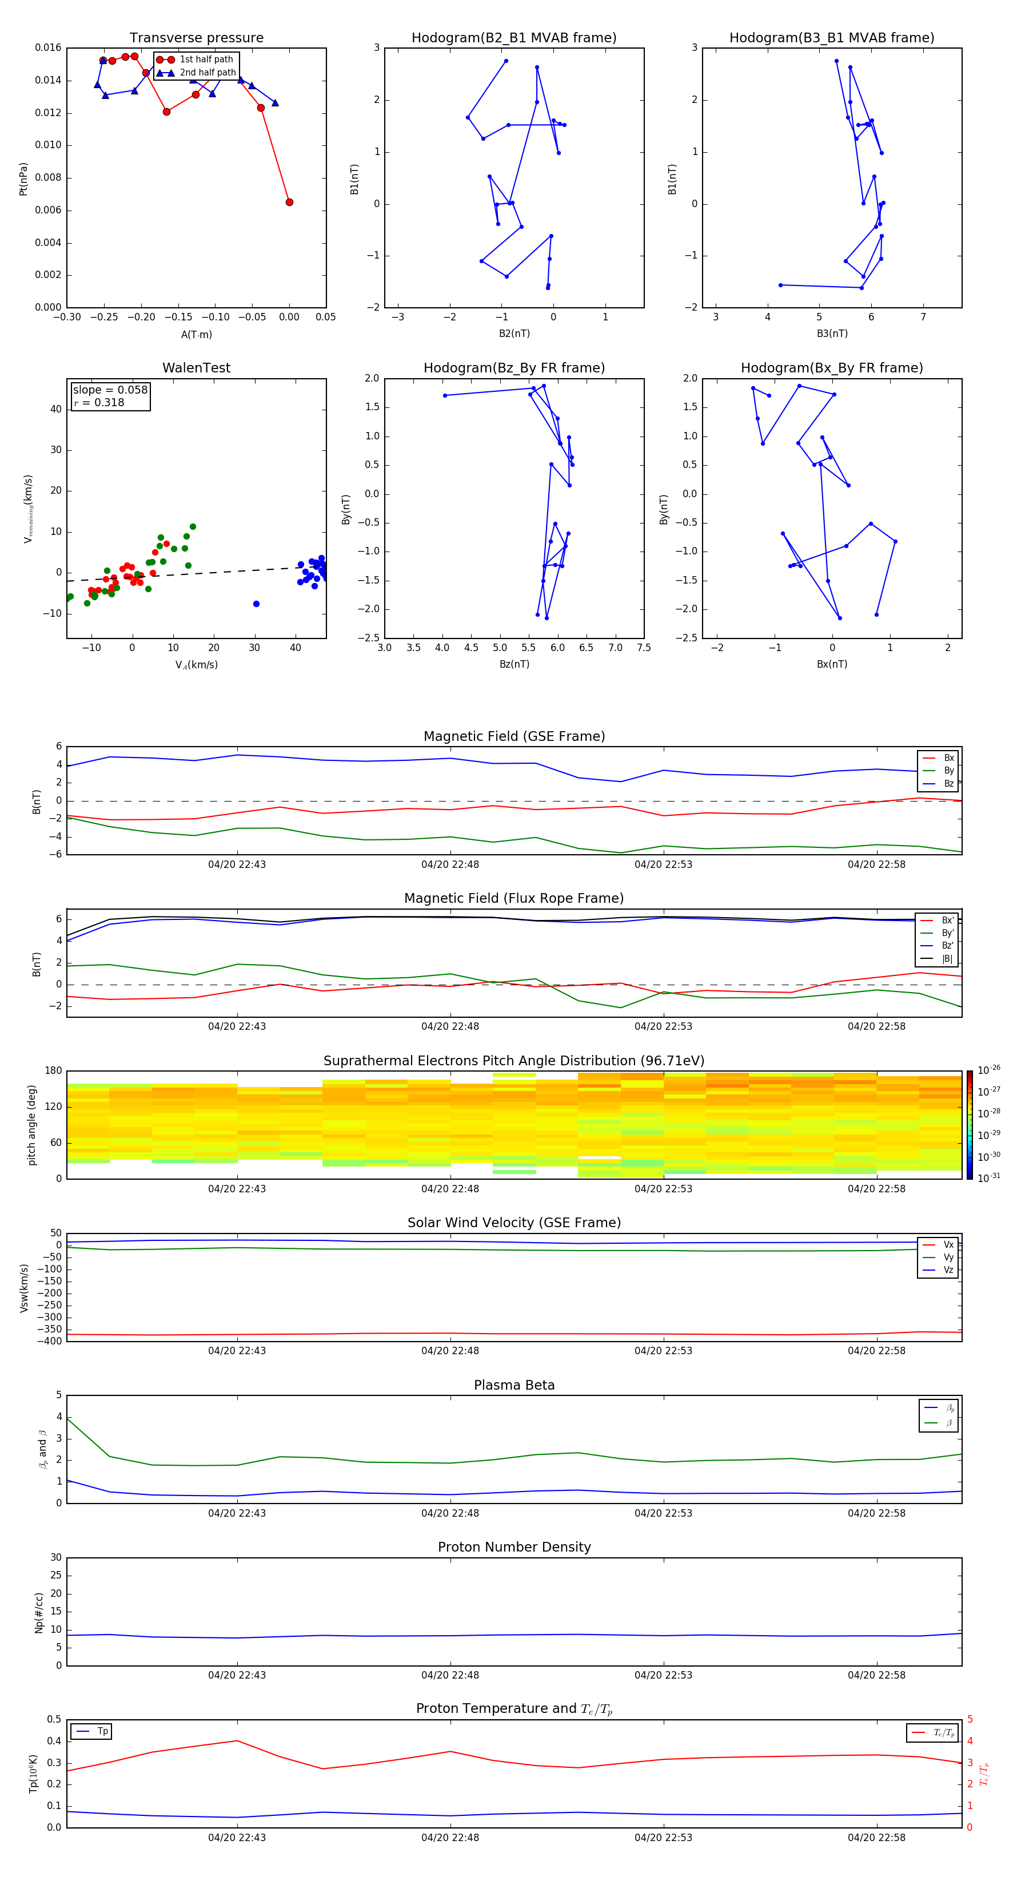Click the Bx legend entry in GSE magnetic field

coord(938,758)
